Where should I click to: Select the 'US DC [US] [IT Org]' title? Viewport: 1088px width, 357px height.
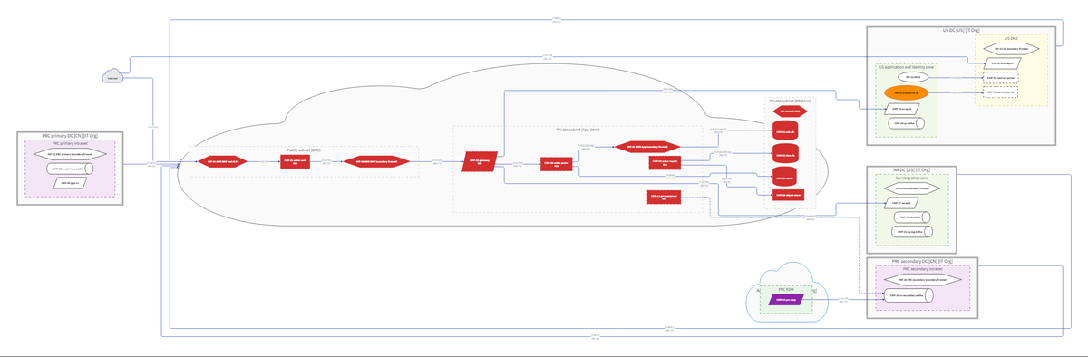[961, 30]
